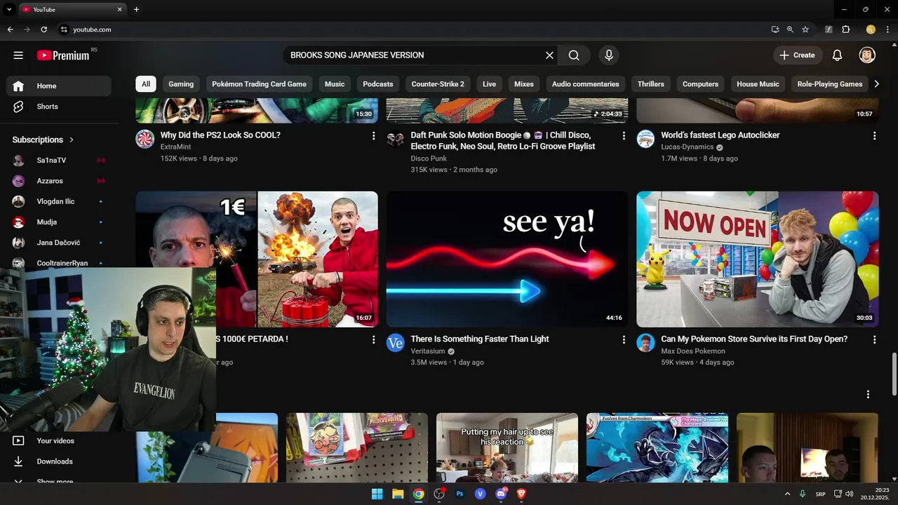Play the "NOW OPEN" Pokemon store thumbnail

click(758, 260)
